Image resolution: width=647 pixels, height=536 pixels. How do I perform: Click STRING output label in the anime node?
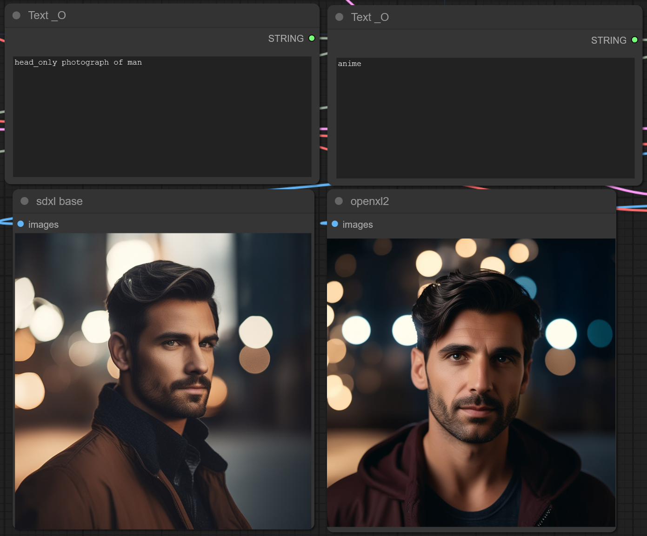pos(608,40)
